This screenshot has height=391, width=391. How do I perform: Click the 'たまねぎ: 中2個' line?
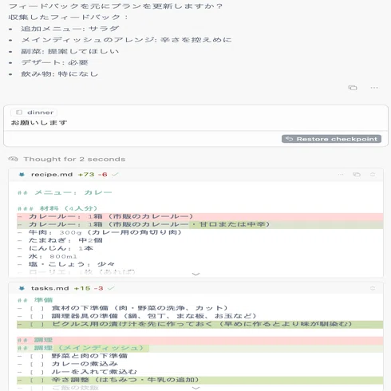[x=60, y=240]
